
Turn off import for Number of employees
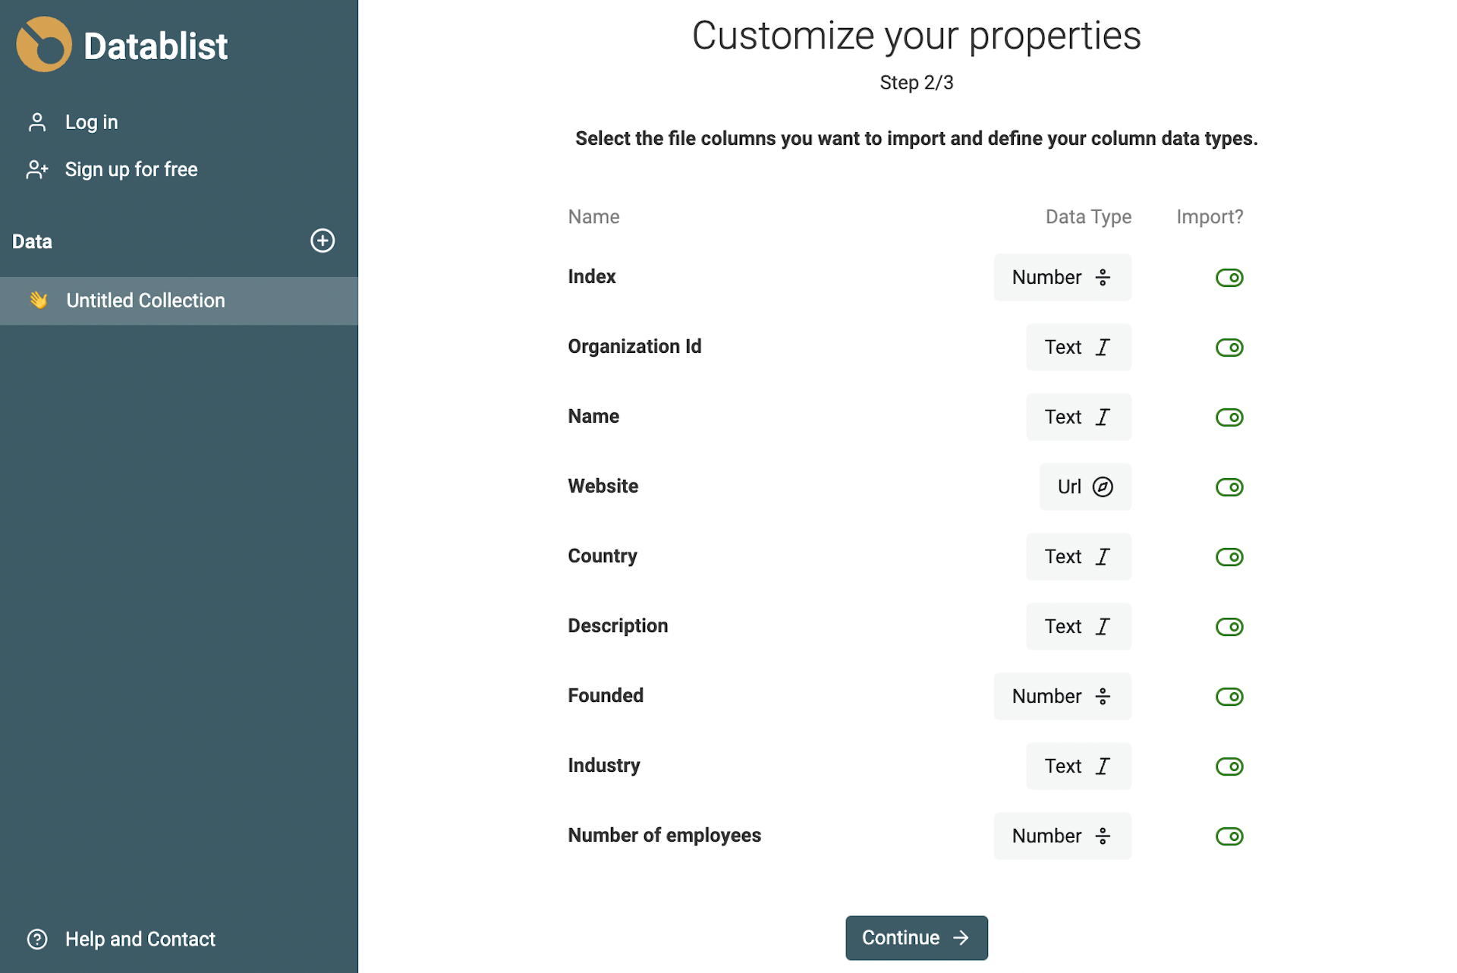(x=1231, y=836)
